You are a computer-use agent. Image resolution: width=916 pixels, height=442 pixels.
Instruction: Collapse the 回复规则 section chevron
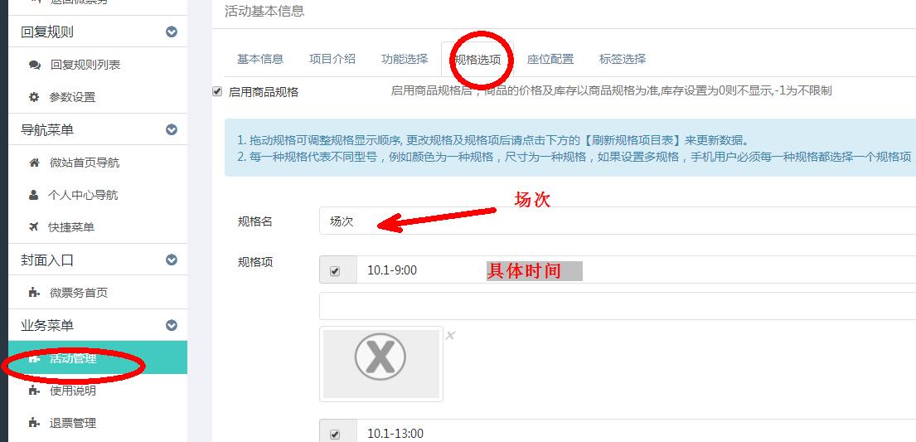pyautogui.click(x=171, y=32)
